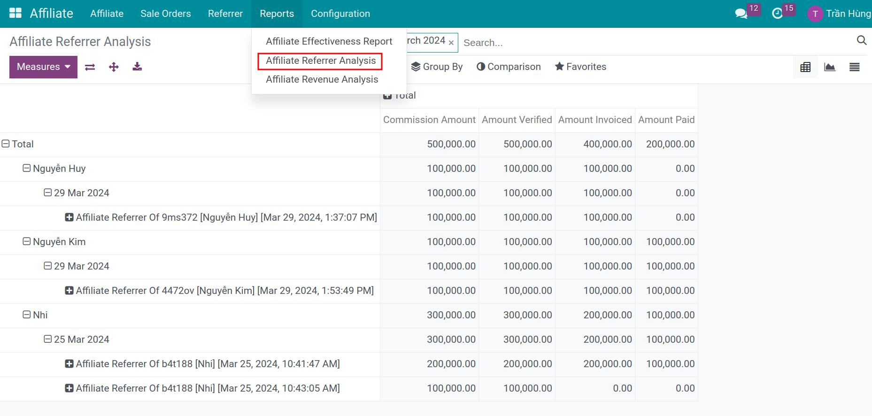Open the Affiliate menu
Screen dimensions: 872x416
[x=107, y=14]
